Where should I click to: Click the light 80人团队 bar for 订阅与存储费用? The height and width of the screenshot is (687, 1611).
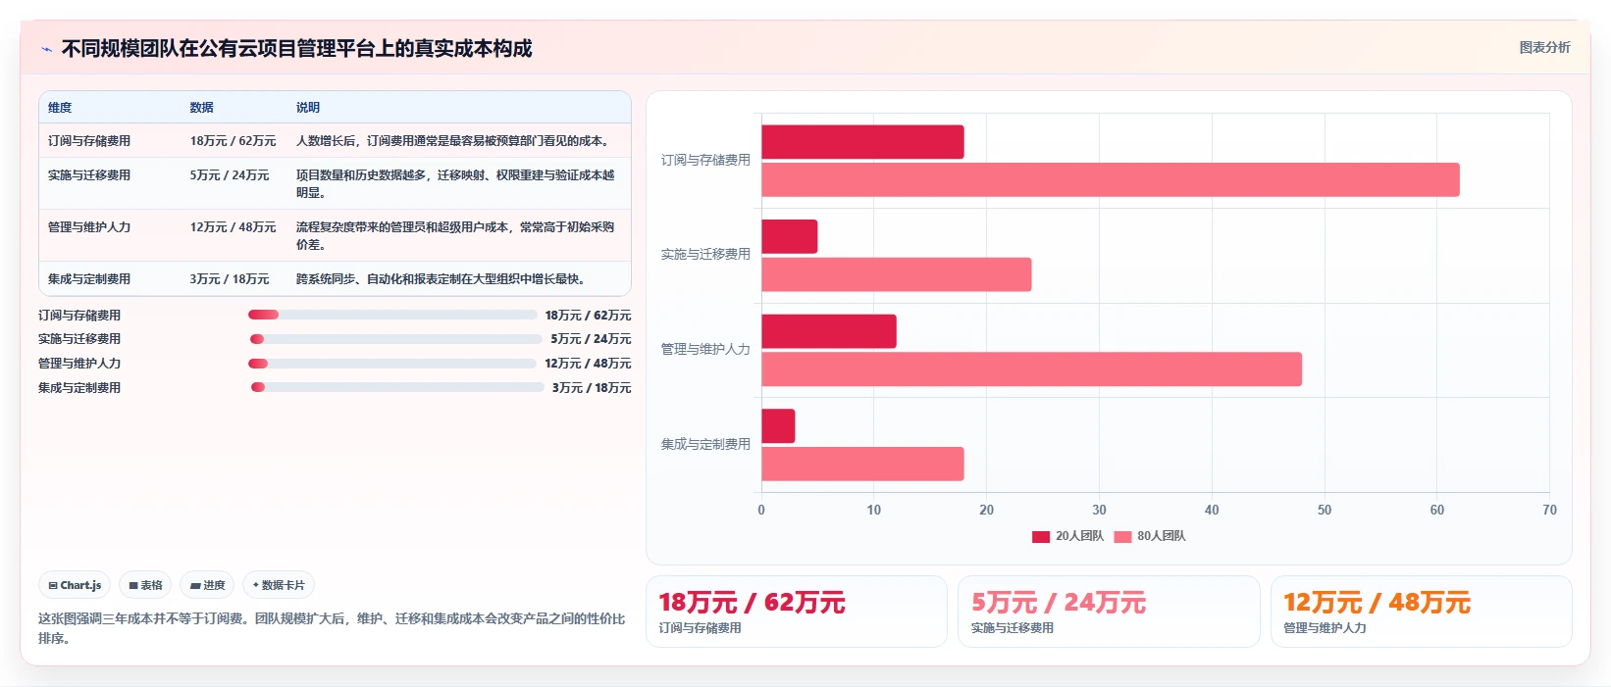coord(1111,179)
